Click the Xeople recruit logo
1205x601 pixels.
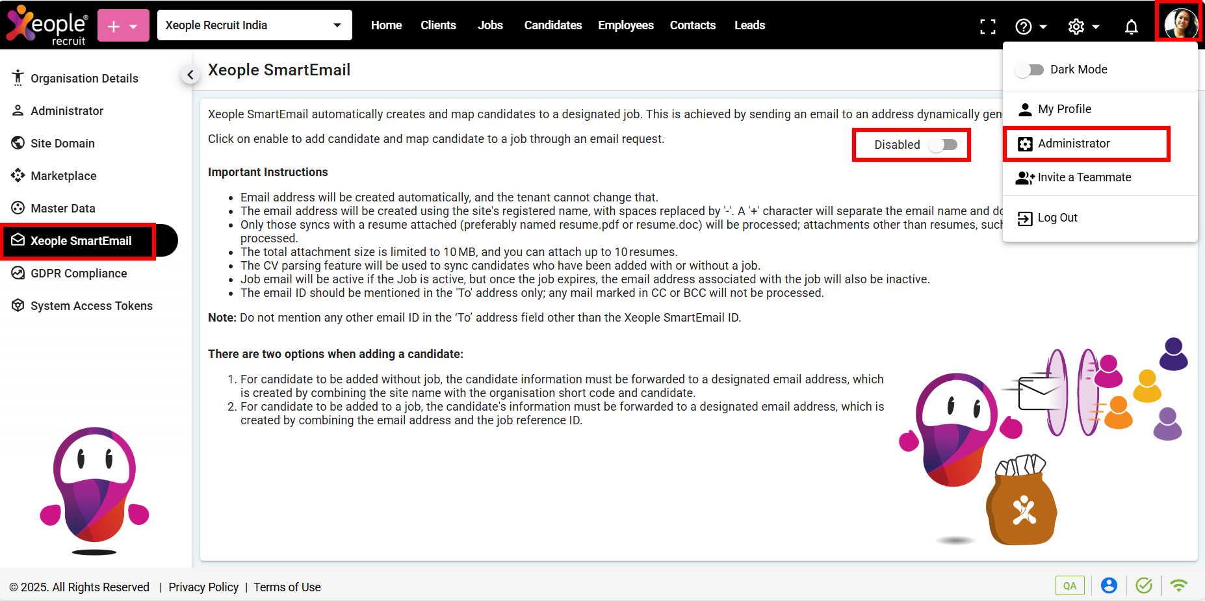pos(46,25)
